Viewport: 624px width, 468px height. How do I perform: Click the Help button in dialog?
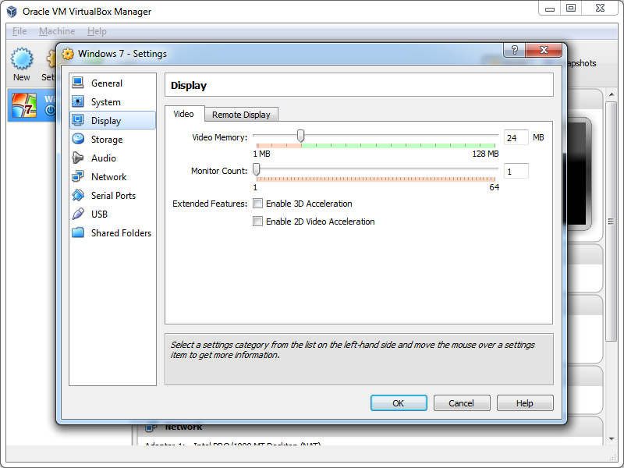click(525, 403)
